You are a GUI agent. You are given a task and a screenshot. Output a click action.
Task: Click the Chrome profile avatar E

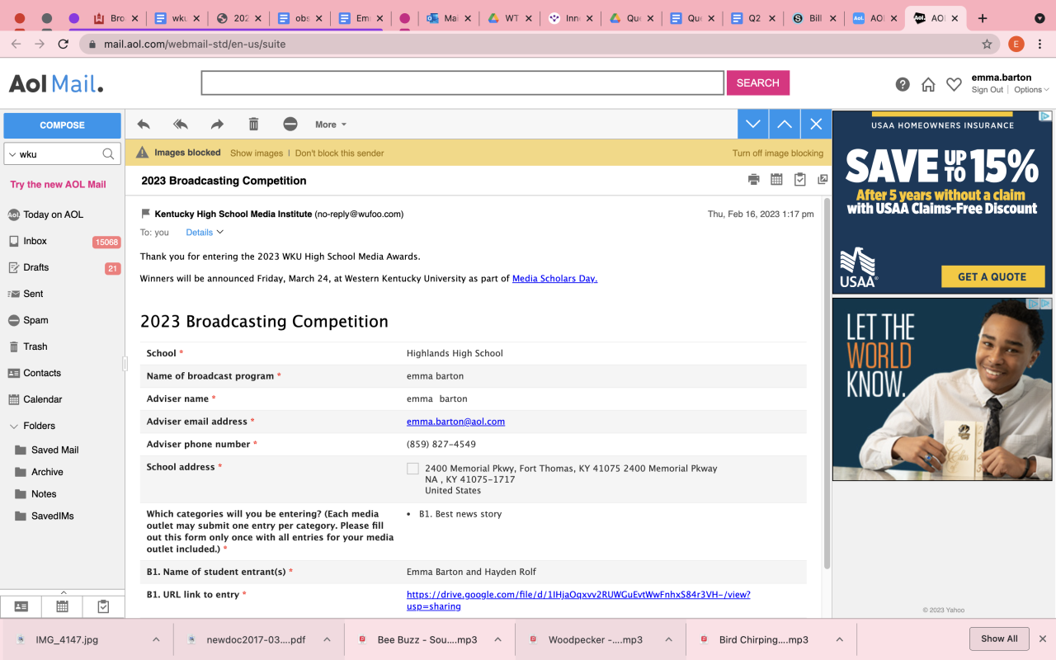[x=1016, y=44]
